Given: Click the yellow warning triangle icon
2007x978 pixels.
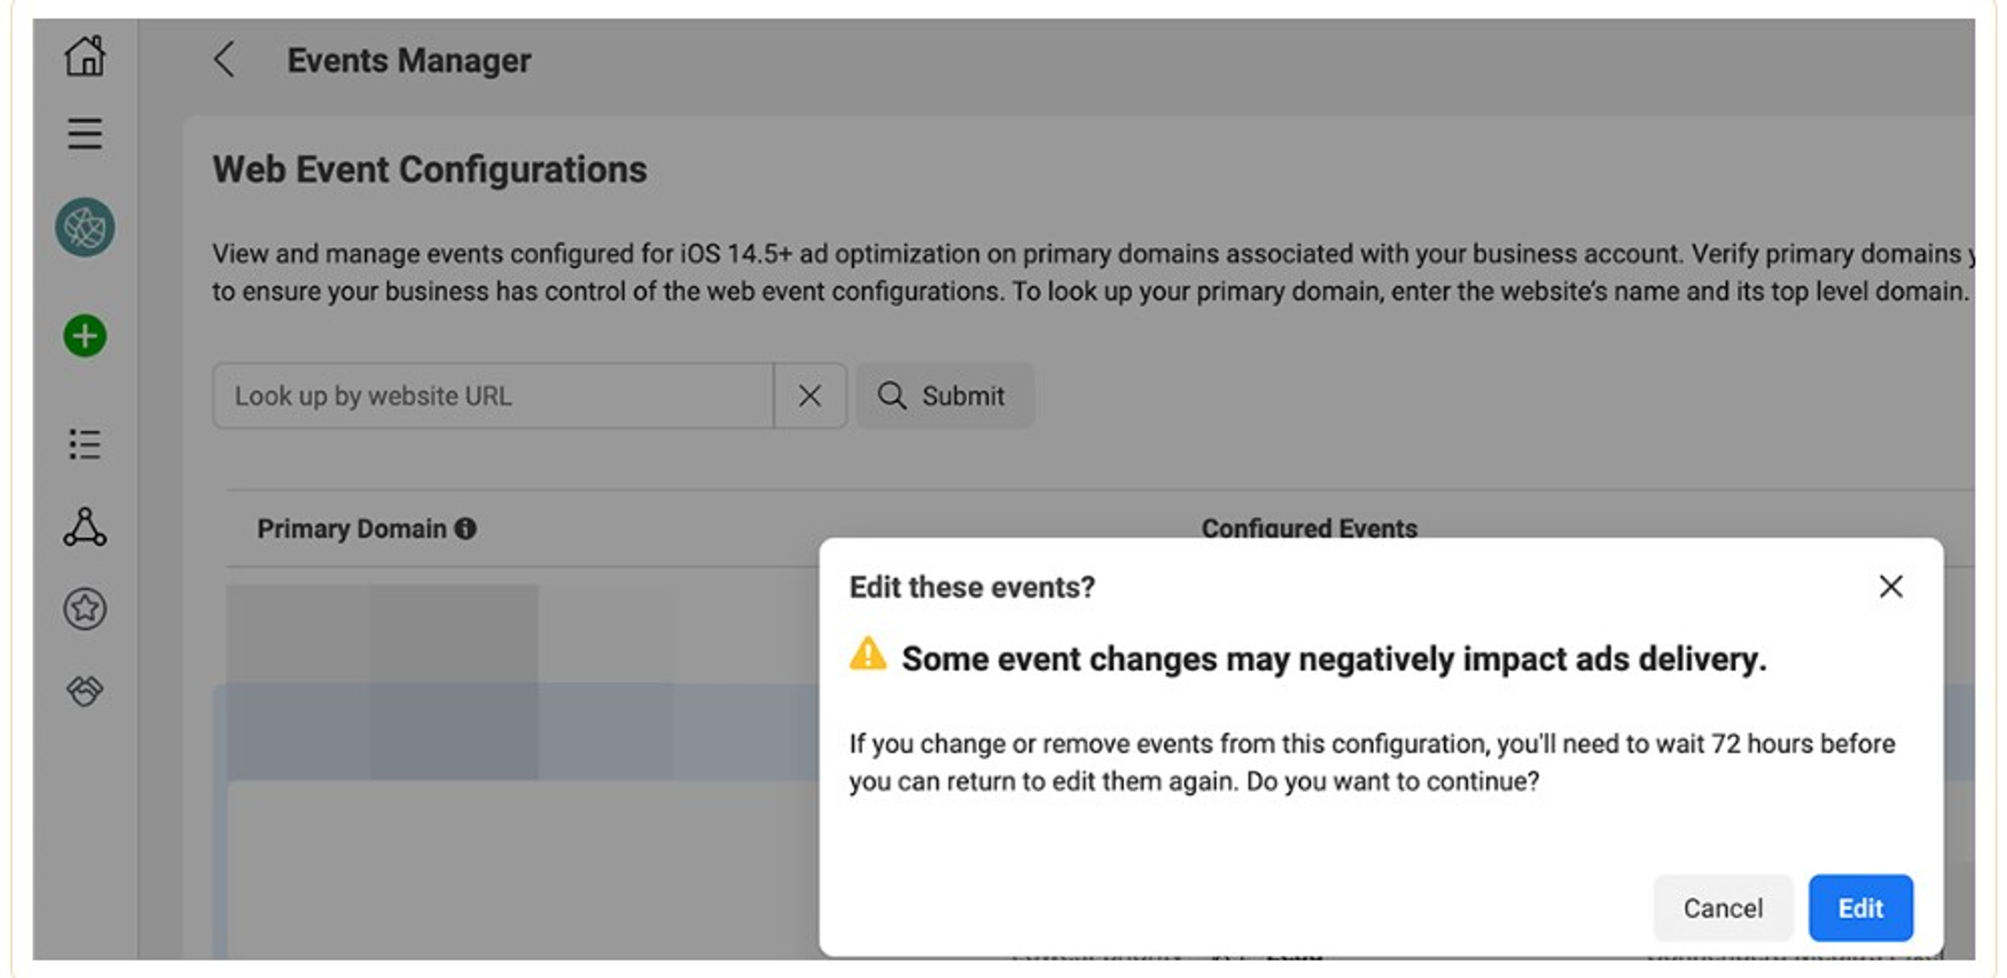Looking at the screenshot, I should (x=867, y=654).
